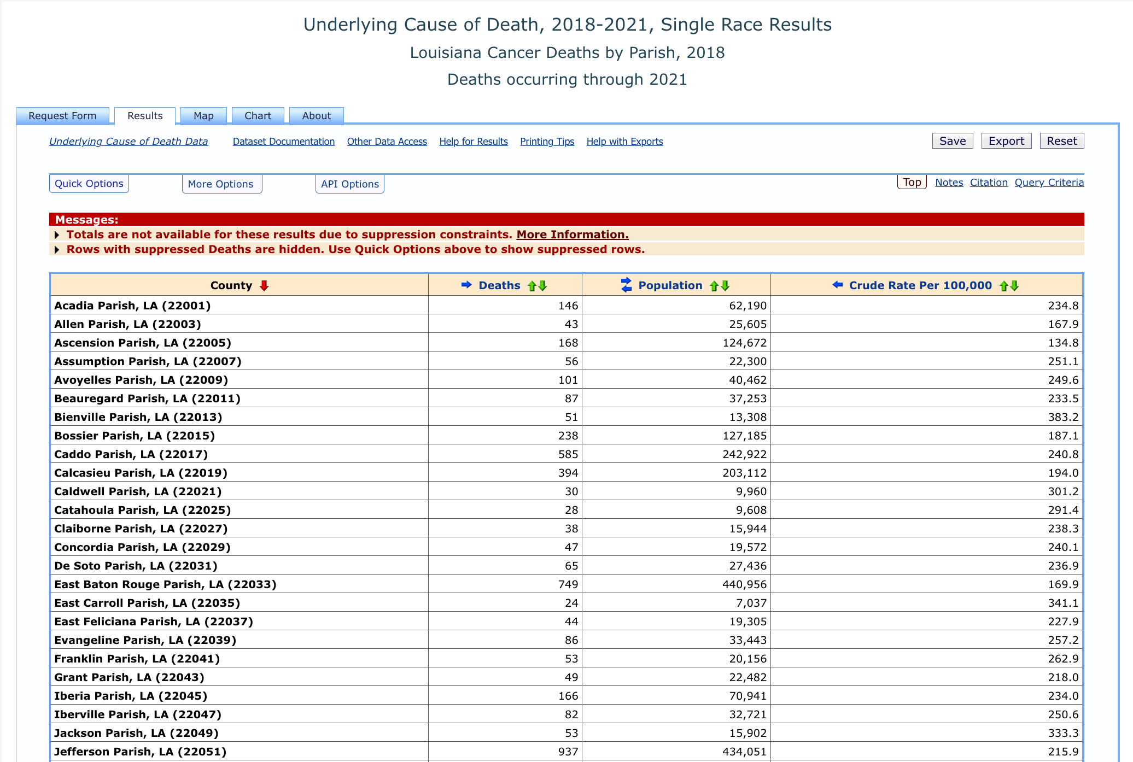
Task: Click the 134.8 crude rate for Ascension Parish
Action: [x=1063, y=343]
